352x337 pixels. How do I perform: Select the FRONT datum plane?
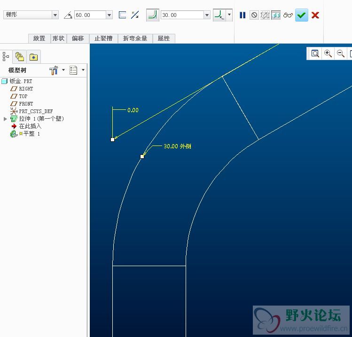pos(26,104)
